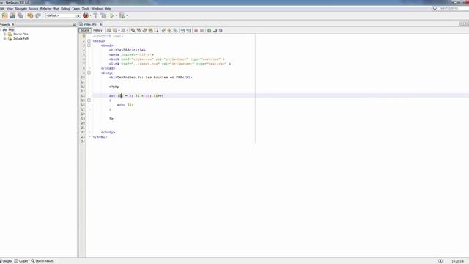Viewport: 469px width, 264px height.
Task: Toggle Rectangular Selection mode
Action: tap(156, 31)
